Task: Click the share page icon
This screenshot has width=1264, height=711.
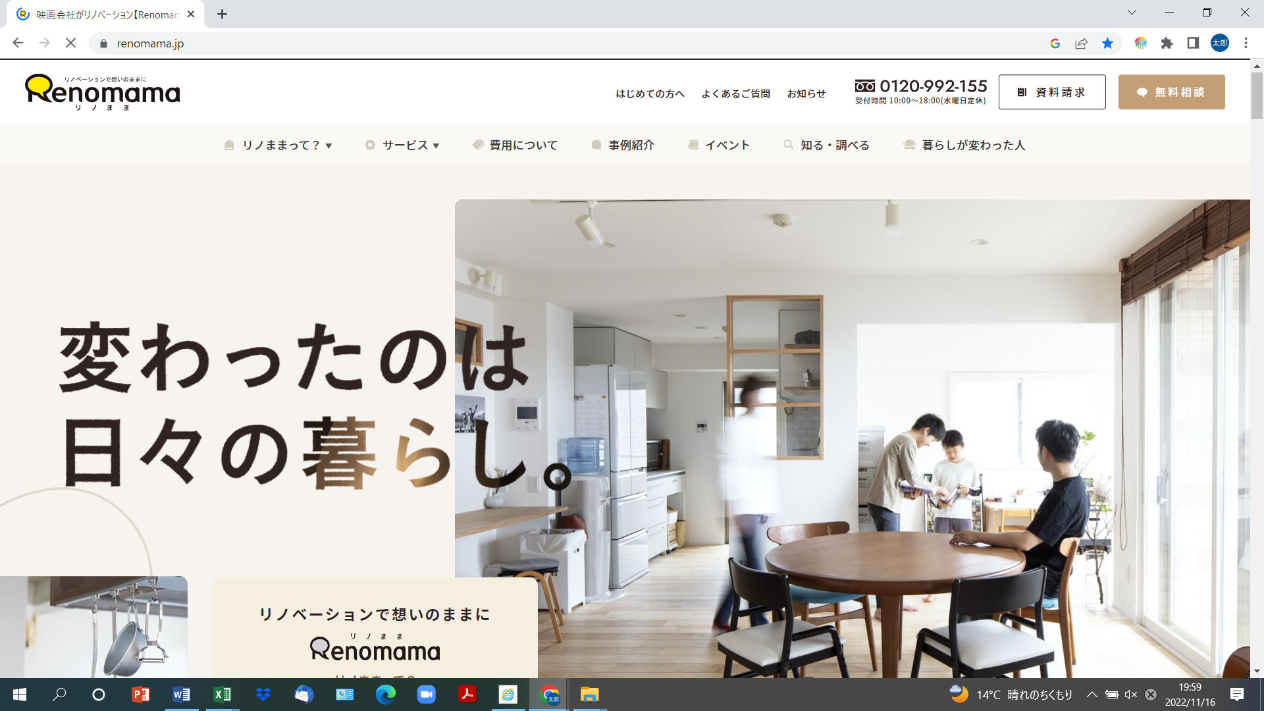Action: 1081,43
